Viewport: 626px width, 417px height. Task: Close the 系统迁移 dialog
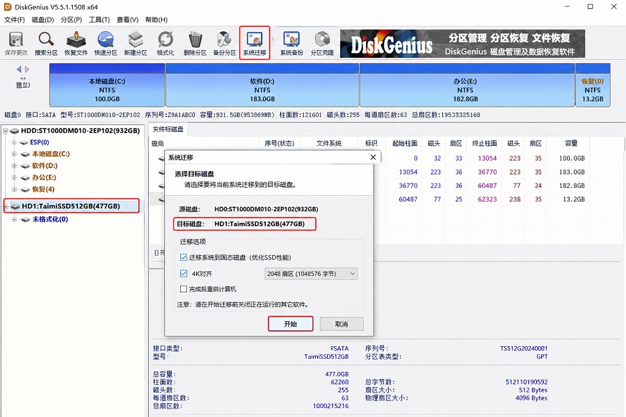click(x=373, y=157)
